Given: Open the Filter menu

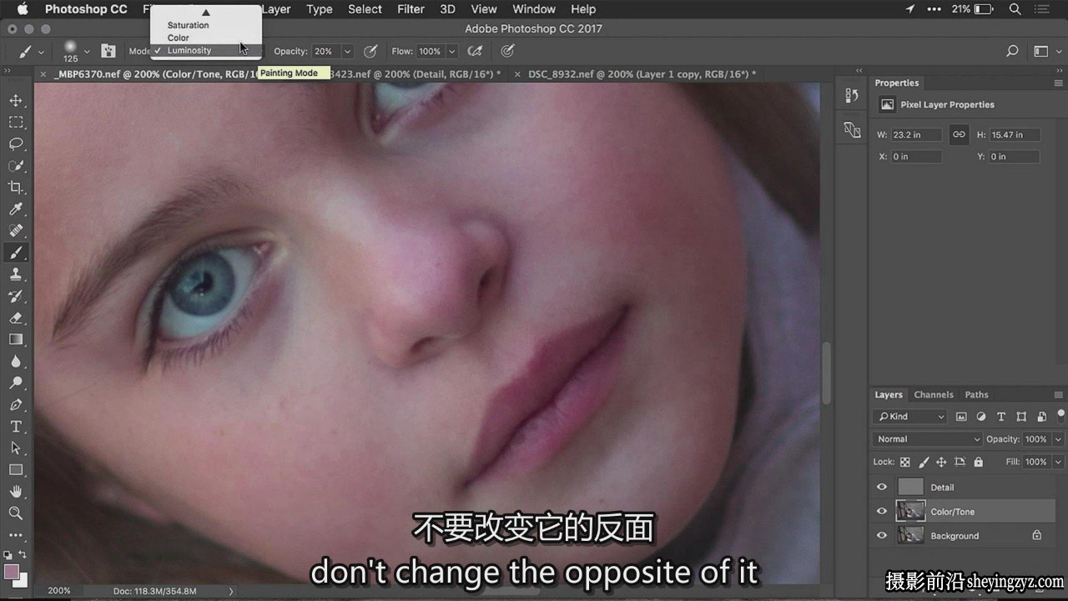Looking at the screenshot, I should [x=411, y=9].
